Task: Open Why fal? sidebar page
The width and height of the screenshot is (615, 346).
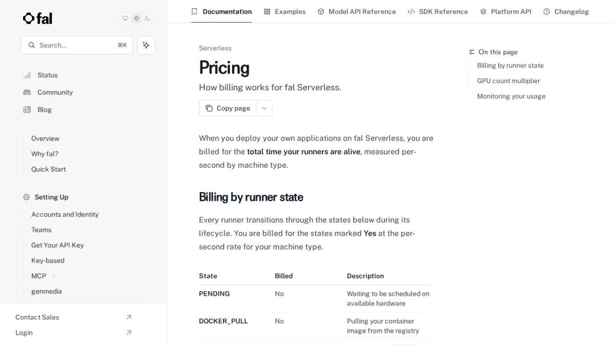Action: coord(45,154)
